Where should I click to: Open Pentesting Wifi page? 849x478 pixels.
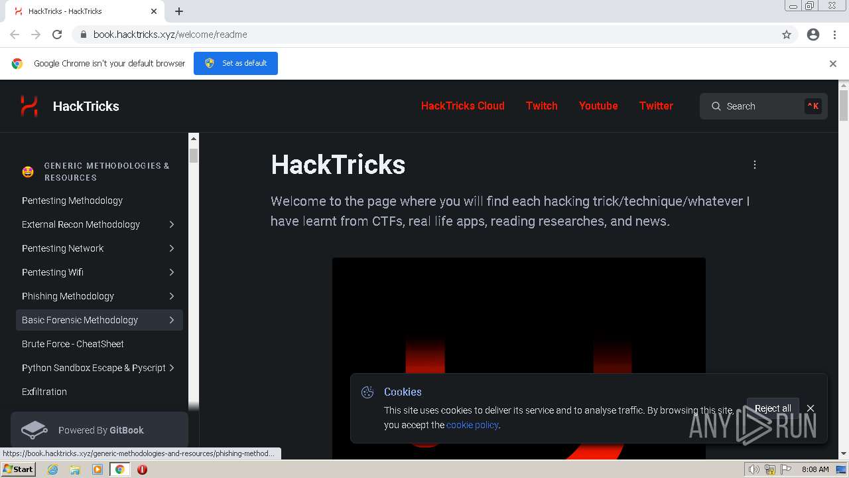[x=52, y=272]
